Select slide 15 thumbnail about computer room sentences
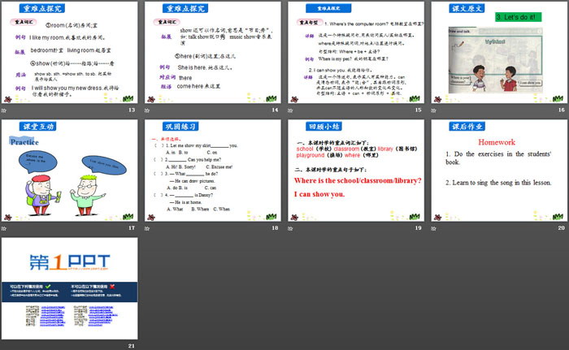 tap(356, 52)
